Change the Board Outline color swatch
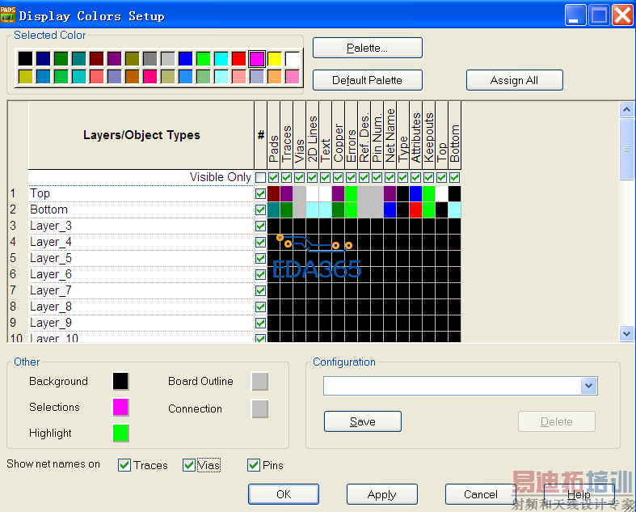 (259, 381)
